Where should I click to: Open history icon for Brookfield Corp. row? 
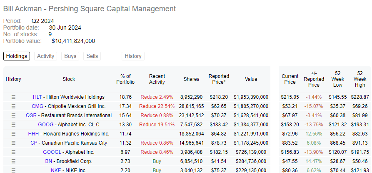[13, 161]
